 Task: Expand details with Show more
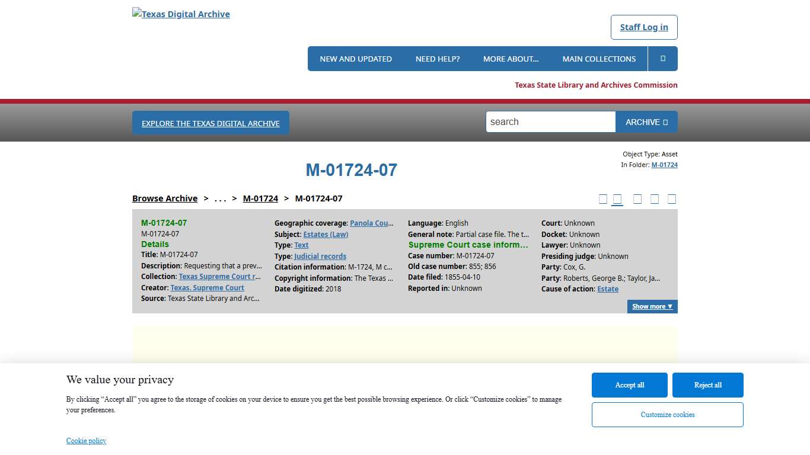coord(652,306)
